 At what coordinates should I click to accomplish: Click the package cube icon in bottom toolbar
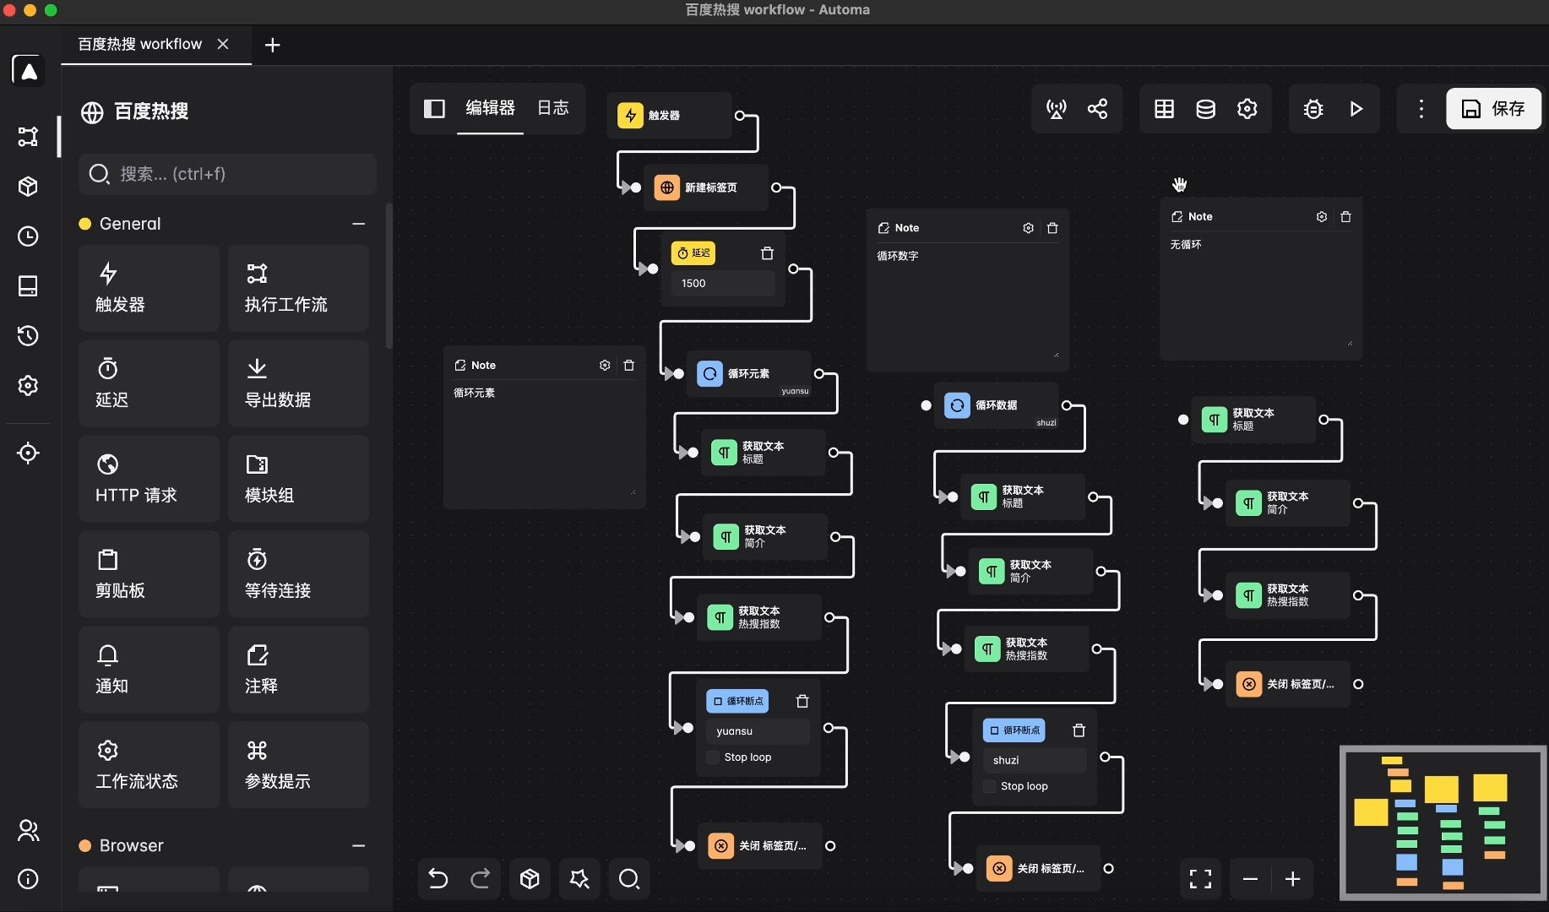(x=530, y=879)
